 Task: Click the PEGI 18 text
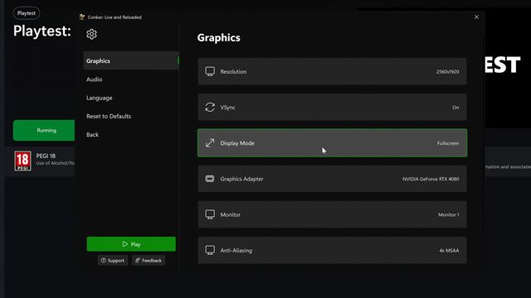click(x=46, y=156)
